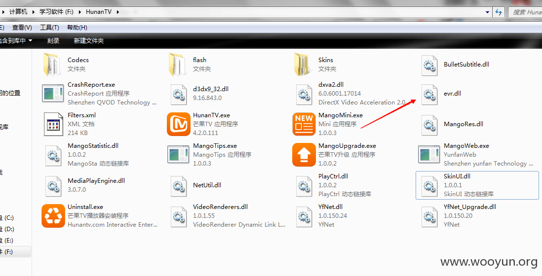The width and height of the screenshot is (542, 276).
Task: Open the 包含到库中 dropdown
Action: (x=16, y=41)
